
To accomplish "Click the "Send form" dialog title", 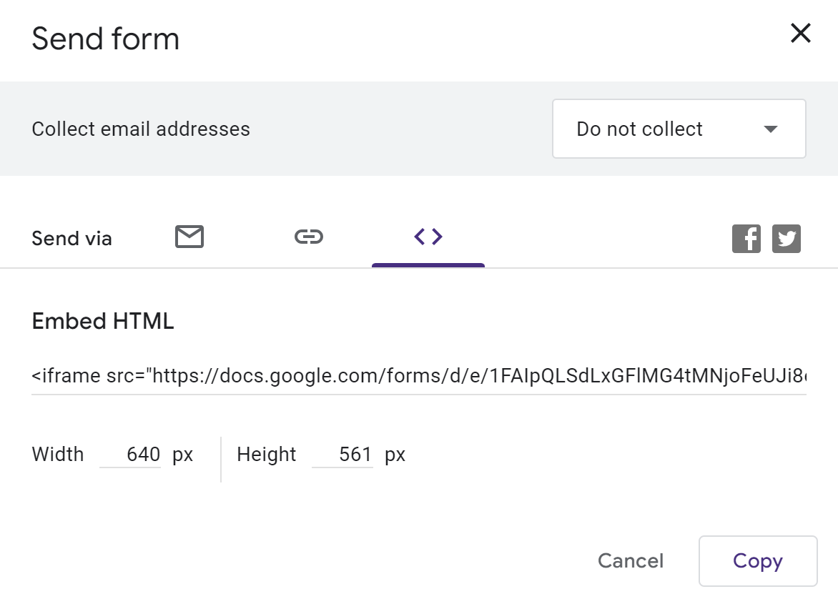I will coord(106,38).
